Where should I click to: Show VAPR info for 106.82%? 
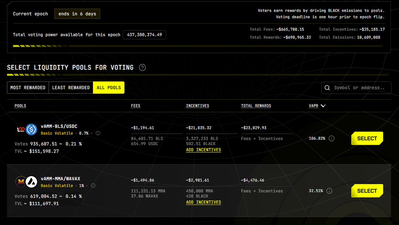coord(331,138)
